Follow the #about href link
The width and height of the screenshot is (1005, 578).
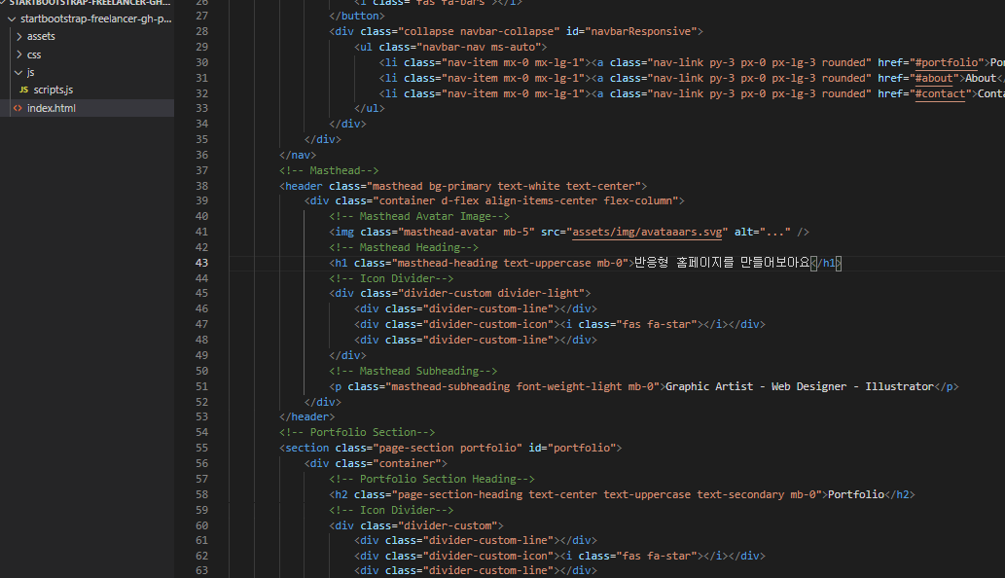934,78
